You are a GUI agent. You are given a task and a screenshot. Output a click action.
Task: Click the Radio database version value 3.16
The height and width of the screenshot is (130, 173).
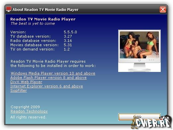[x=68, y=41]
